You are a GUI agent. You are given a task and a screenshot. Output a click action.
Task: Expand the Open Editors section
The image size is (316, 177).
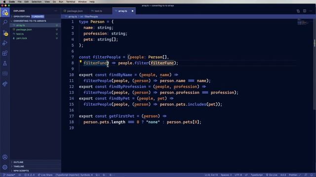[22, 16]
